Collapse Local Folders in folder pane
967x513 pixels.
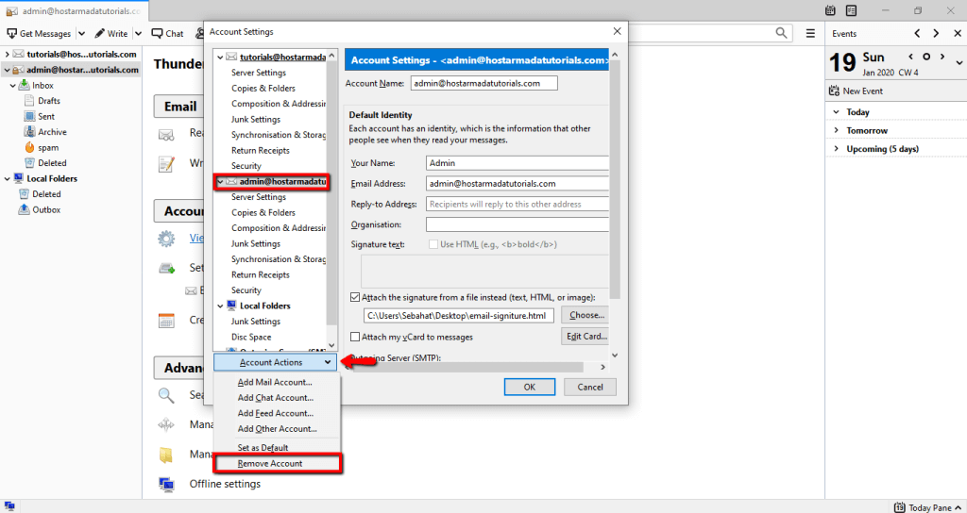pyautogui.click(x=7, y=178)
